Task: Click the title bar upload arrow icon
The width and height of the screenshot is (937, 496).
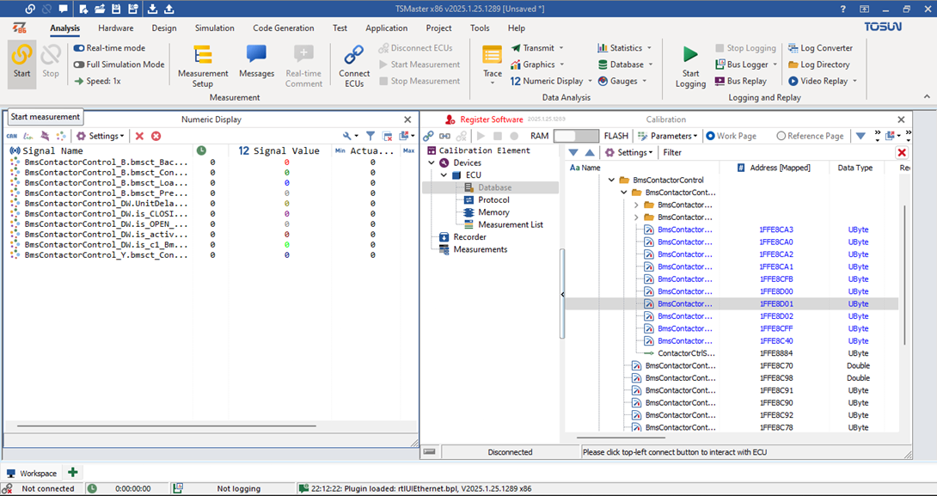Action: 169,9
